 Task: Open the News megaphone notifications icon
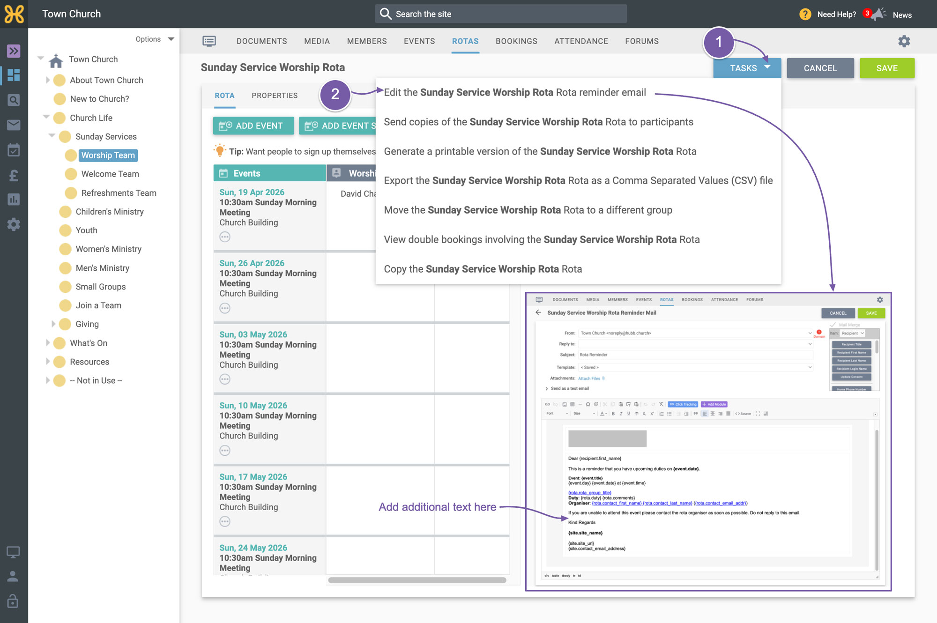click(878, 14)
